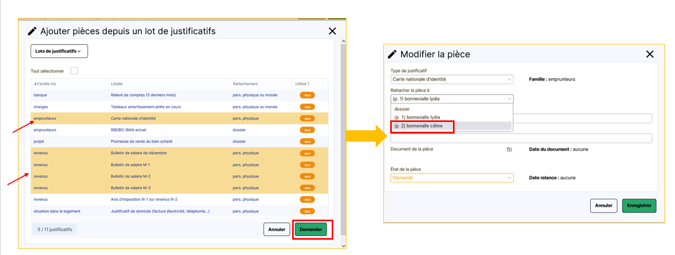Click pencil icon beside Ajouter pièces title
The width and height of the screenshot is (675, 255).
pos(32,31)
